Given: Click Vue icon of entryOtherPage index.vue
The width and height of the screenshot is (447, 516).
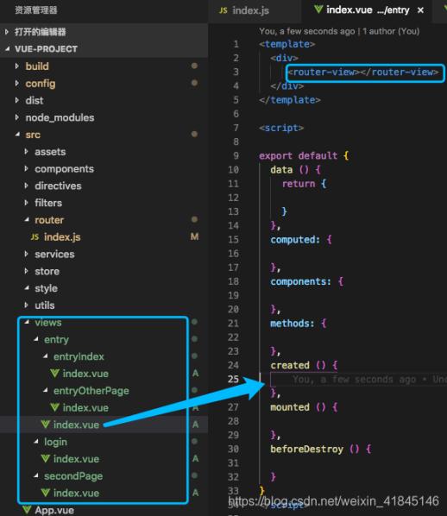Looking at the screenshot, I should tap(54, 408).
